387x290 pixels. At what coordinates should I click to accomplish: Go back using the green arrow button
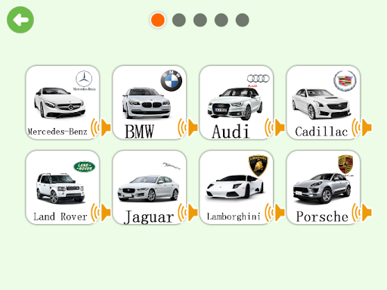point(20,20)
